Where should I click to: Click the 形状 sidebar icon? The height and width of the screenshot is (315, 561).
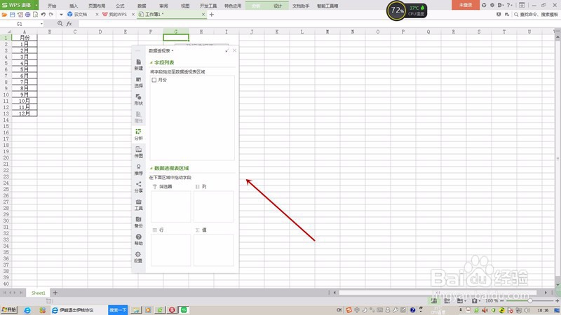[x=138, y=99]
